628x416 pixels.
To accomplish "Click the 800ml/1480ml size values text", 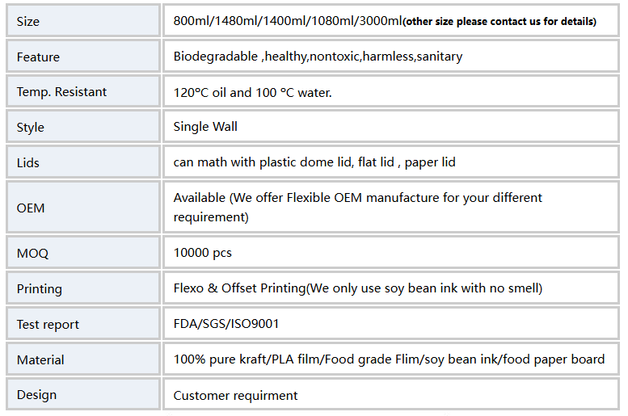I will point(288,21).
